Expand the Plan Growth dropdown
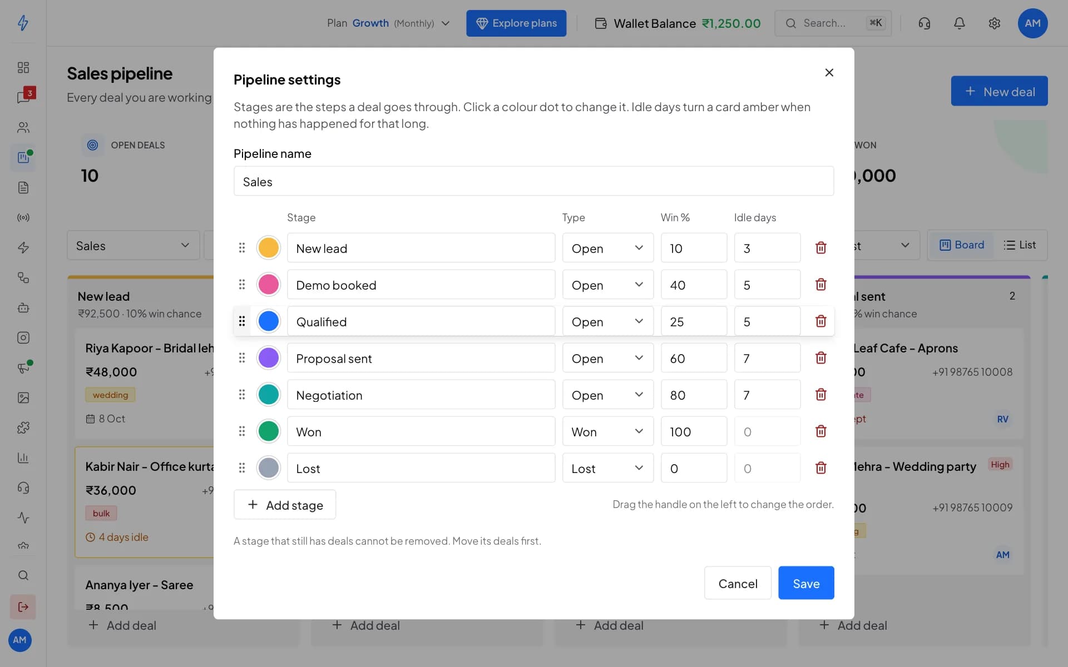 (x=388, y=23)
